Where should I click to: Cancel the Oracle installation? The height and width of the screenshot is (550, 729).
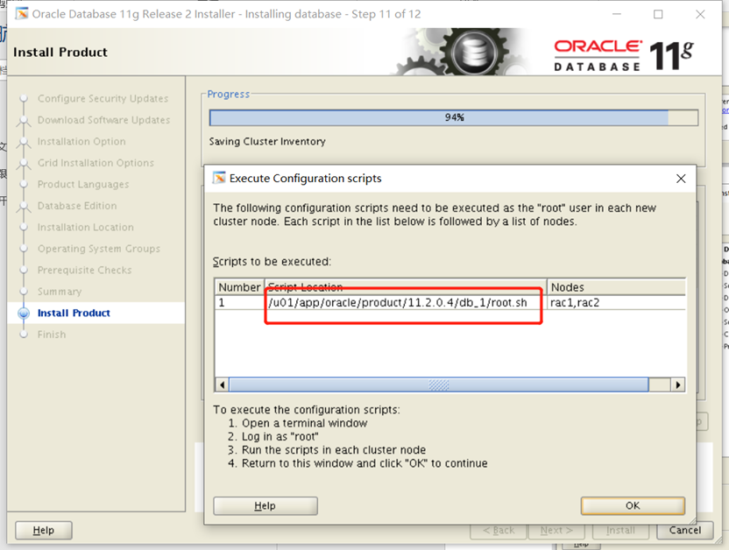[685, 530]
